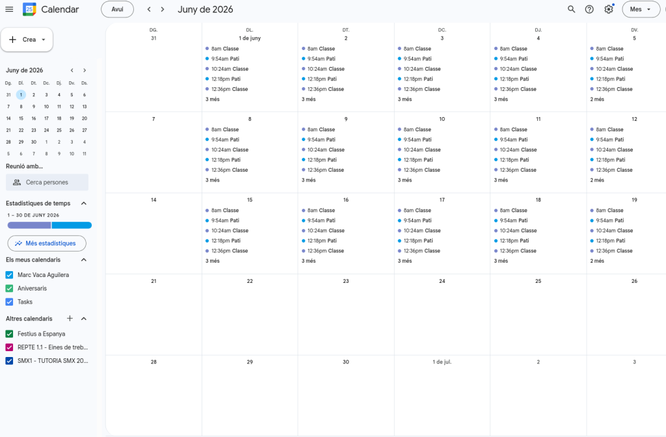Toggle Festius a Espanya calendar visibility

click(9, 334)
